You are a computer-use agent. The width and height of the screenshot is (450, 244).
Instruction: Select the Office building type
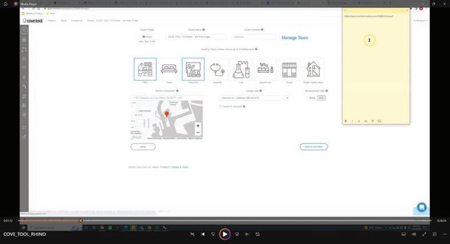coord(145,69)
